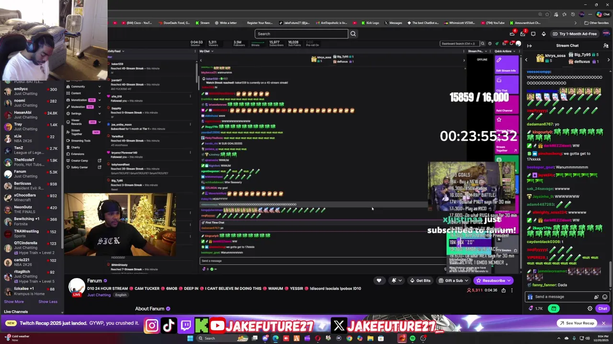
Task: Send message with purple Chat button
Action: coord(602,309)
